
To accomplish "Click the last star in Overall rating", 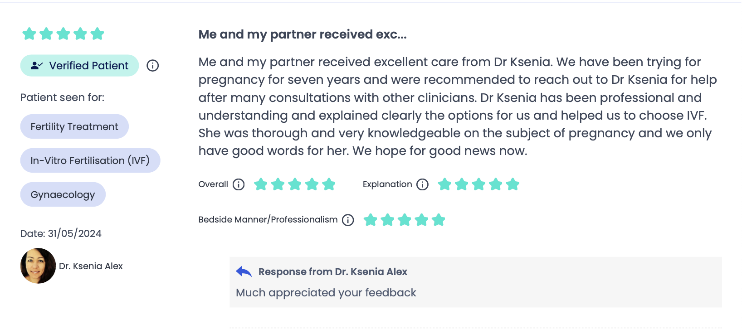I will [x=329, y=184].
